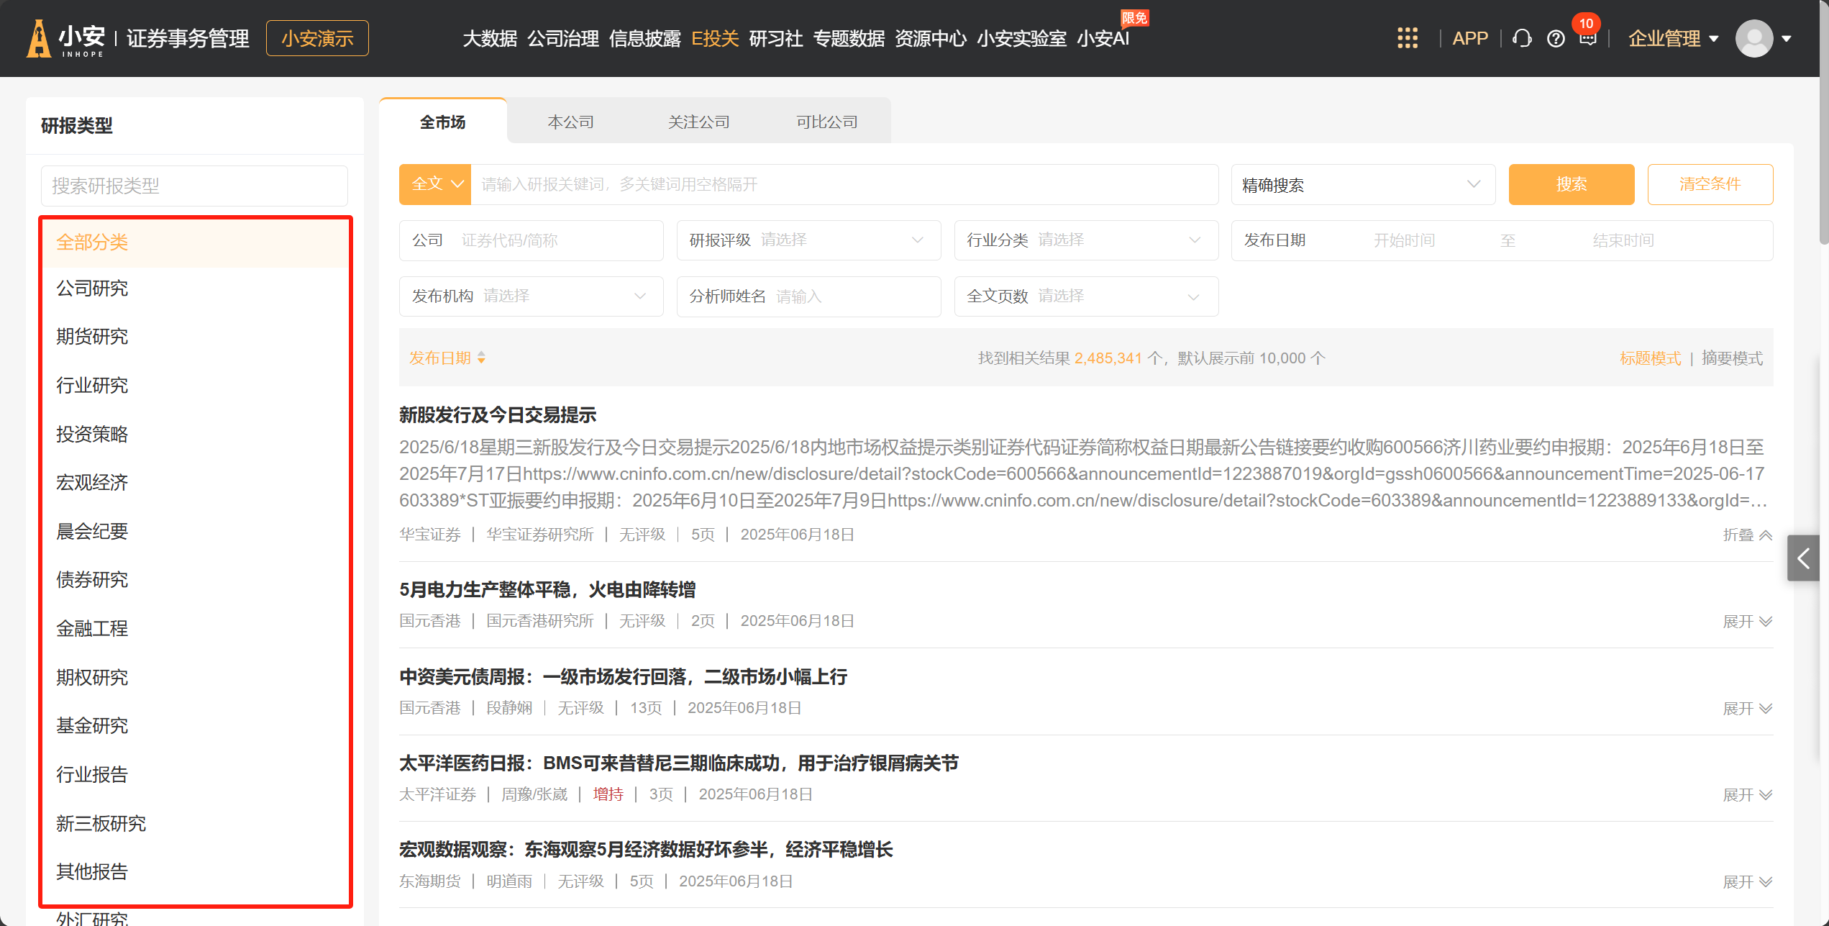Expand the 5月电力生产 report summary

pyautogui.click(x=1747, y=621)
